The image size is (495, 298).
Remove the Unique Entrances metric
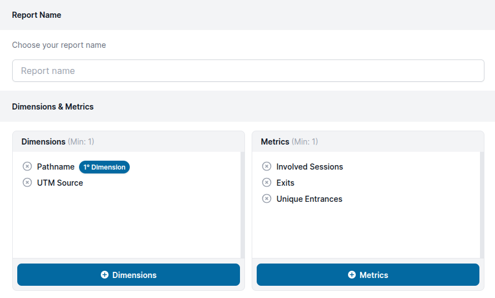[267, 198]
